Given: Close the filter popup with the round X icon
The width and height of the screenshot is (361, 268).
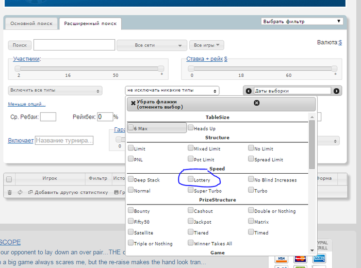Looking at the screenshot, I should (x=256, y=103).
